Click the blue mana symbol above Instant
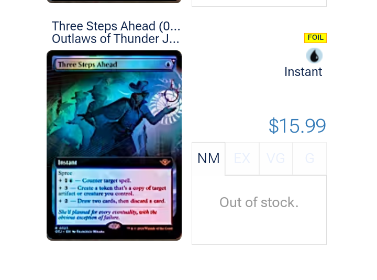377x280 pixels. tap(314, 56)
